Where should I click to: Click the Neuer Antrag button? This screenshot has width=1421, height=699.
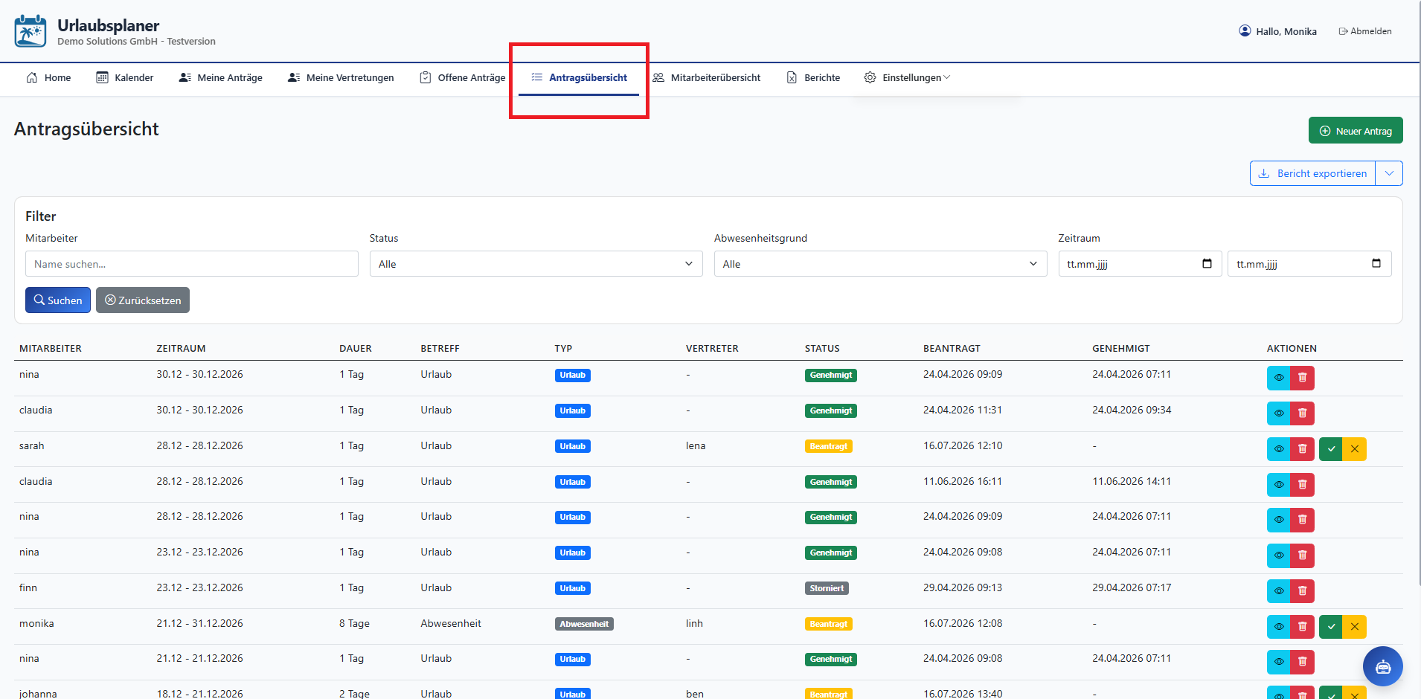tap(1356, 130)
